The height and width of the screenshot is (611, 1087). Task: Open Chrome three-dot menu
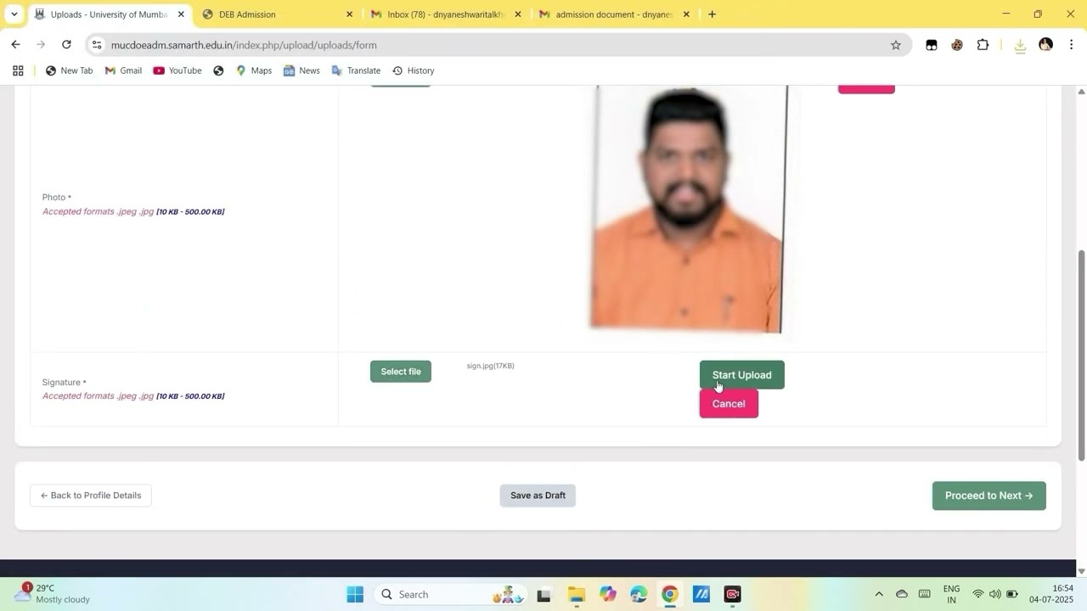click(1072, 45)
